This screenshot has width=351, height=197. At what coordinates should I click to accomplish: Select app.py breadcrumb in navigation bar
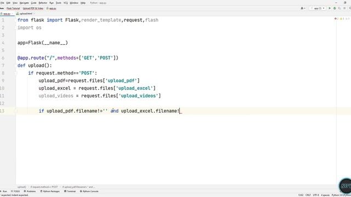[x=51, y=8]
